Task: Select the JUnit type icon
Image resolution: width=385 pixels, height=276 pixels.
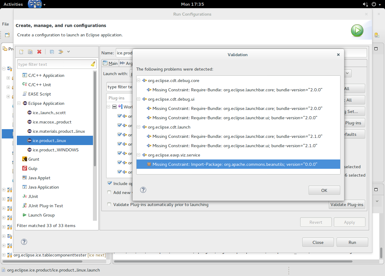Action: (x=25, y=196)
